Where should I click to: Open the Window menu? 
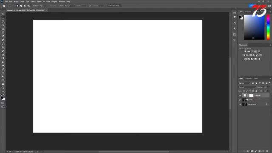pyautogui.click(x=62, y=2)
